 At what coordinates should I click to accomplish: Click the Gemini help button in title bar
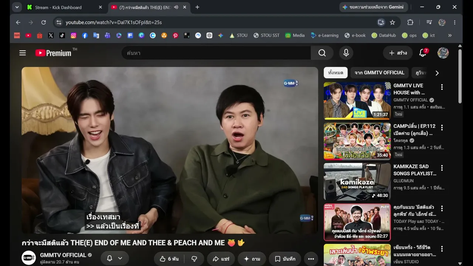pyautogui.click(x=374, y=7)
